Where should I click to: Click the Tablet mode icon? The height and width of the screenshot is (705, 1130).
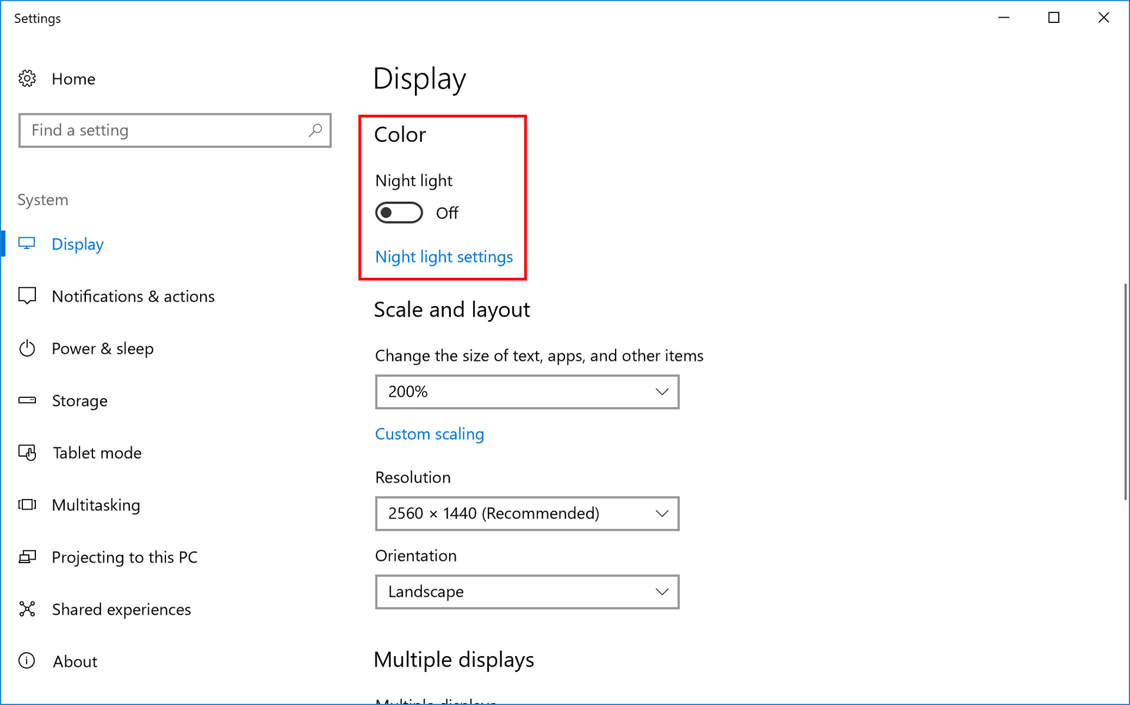(x=28, y=453)
